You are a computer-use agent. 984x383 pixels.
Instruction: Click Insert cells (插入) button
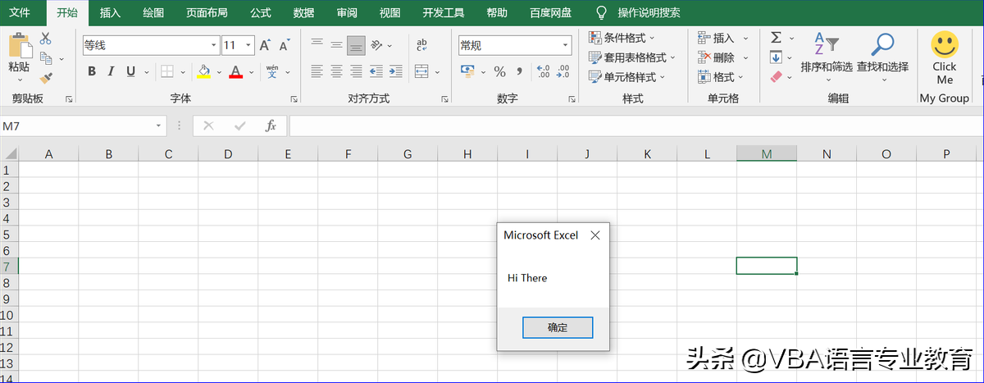click(x=717, y=38)
